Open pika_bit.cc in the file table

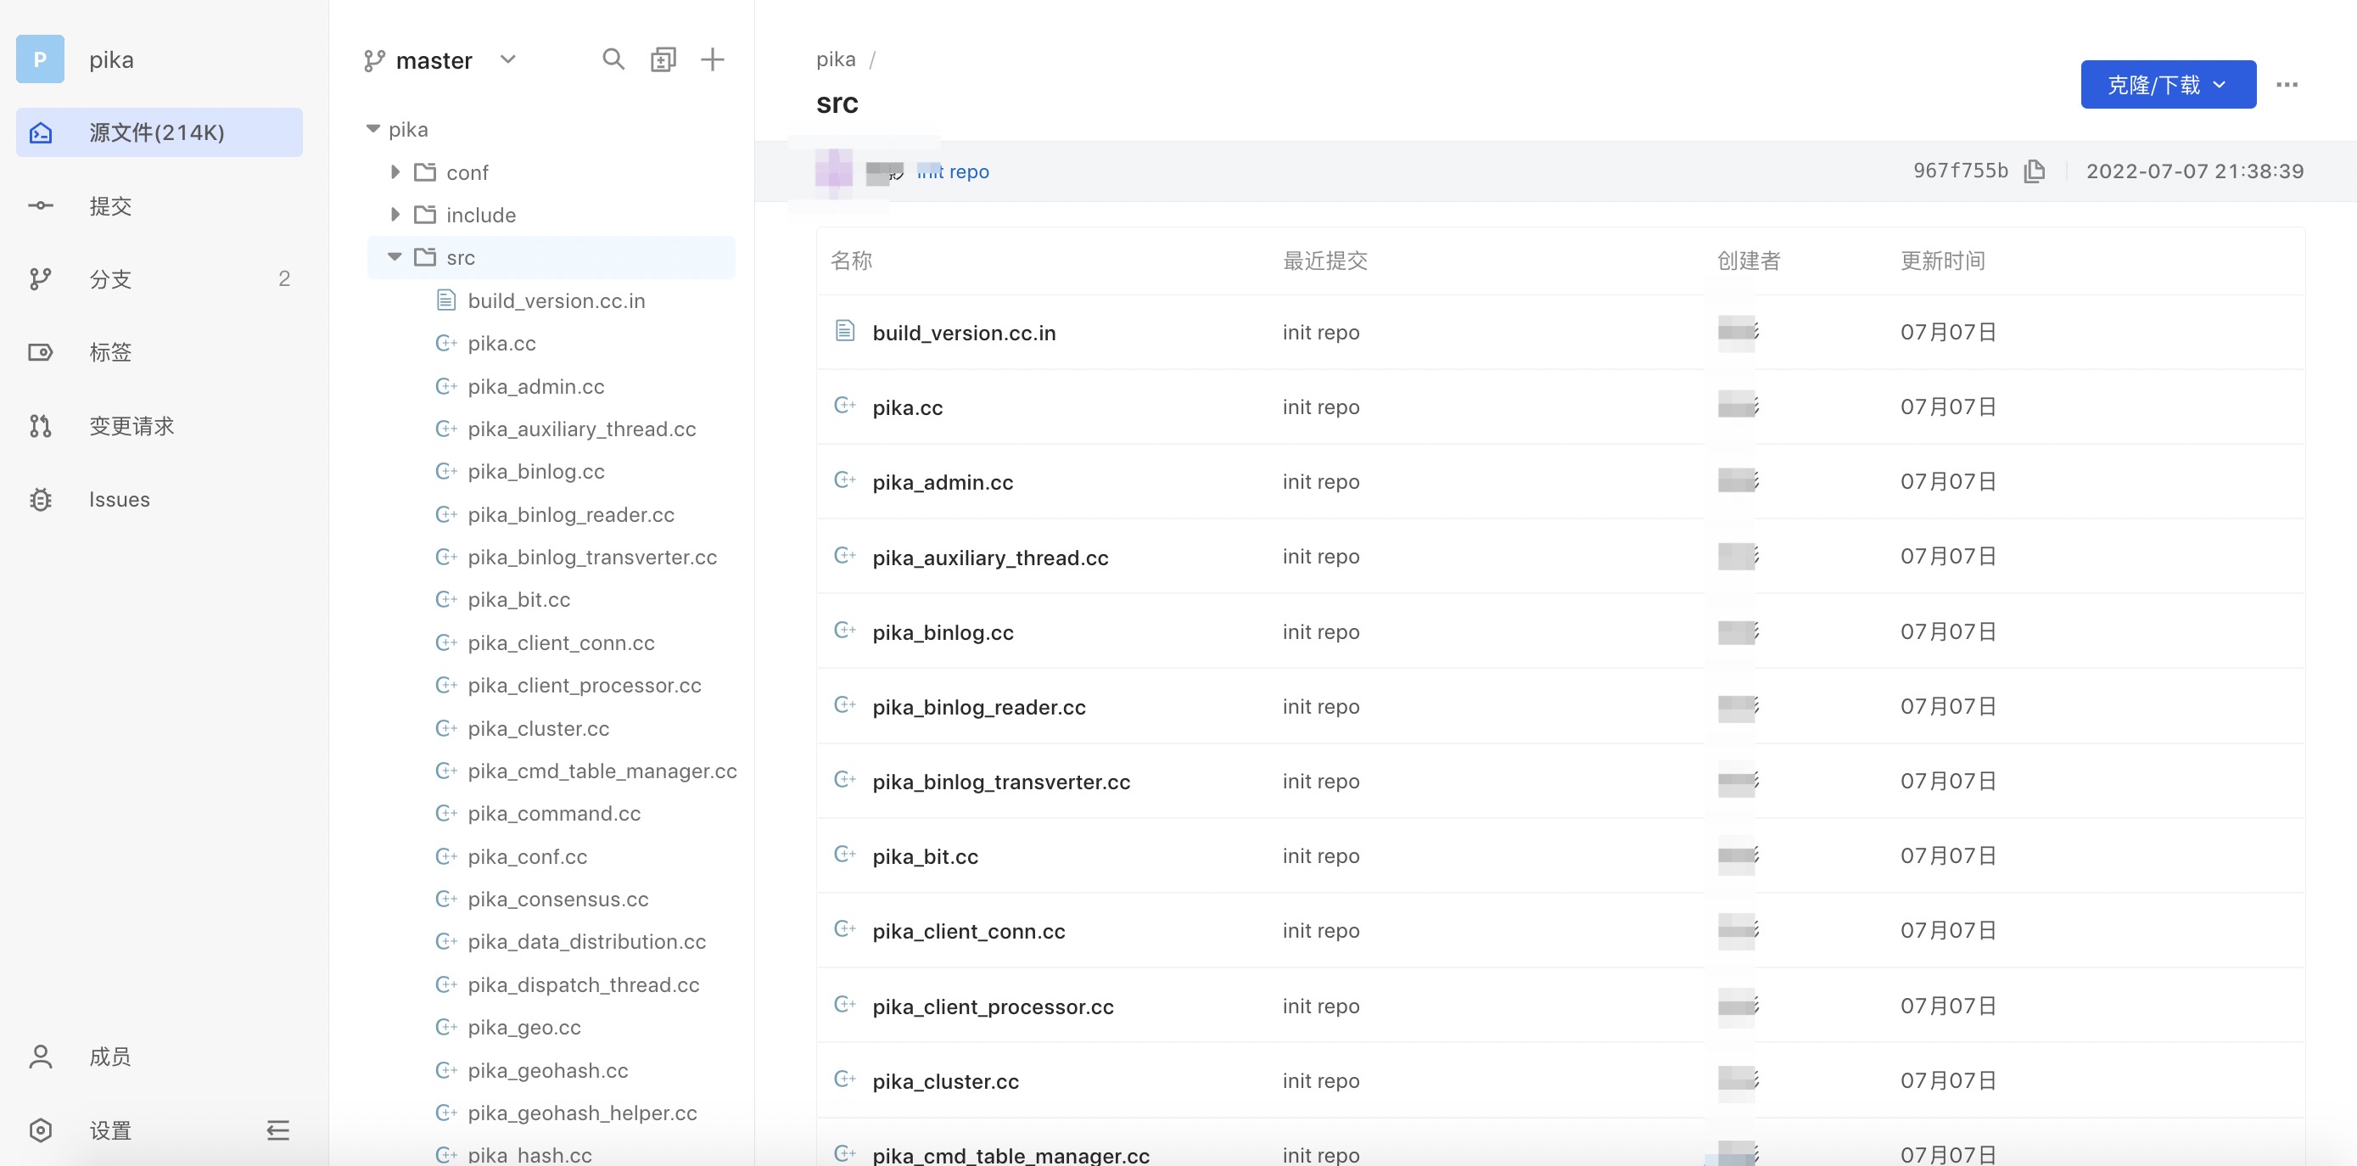point(925,856)
